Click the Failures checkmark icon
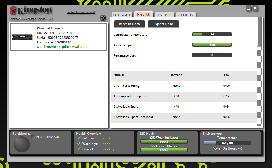 tap(79, 138)
